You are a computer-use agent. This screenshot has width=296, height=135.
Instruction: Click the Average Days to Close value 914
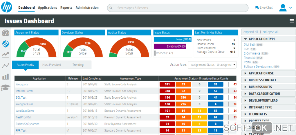tap(233, 52)
